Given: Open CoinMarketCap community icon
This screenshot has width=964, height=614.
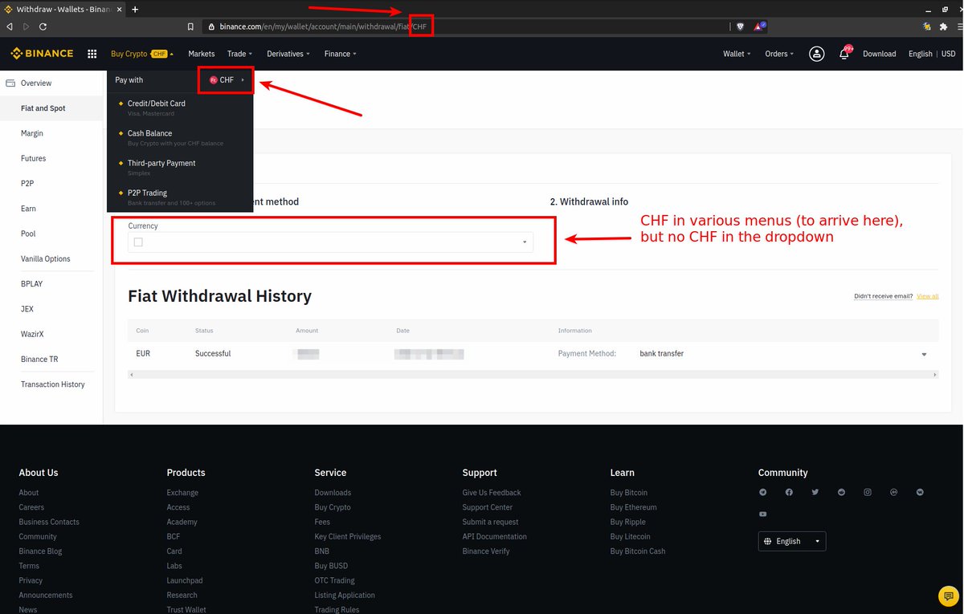Looking at the screenshot, I should click(893, 492).
